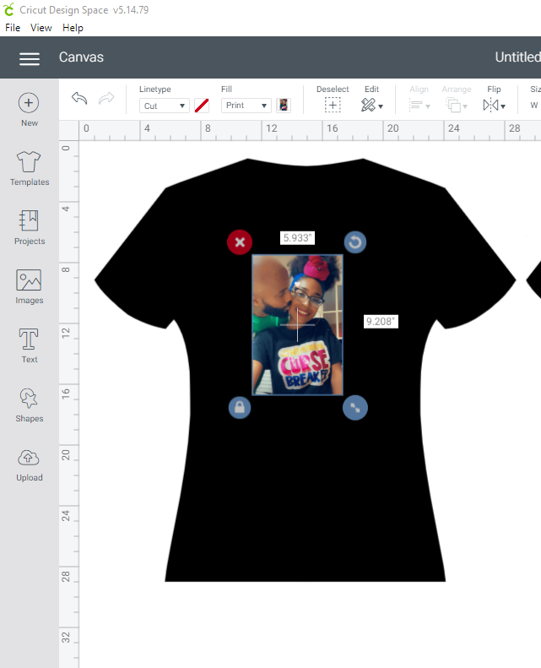Click the Linetype color swatch
541x668 pixels.
pos(202,106)
